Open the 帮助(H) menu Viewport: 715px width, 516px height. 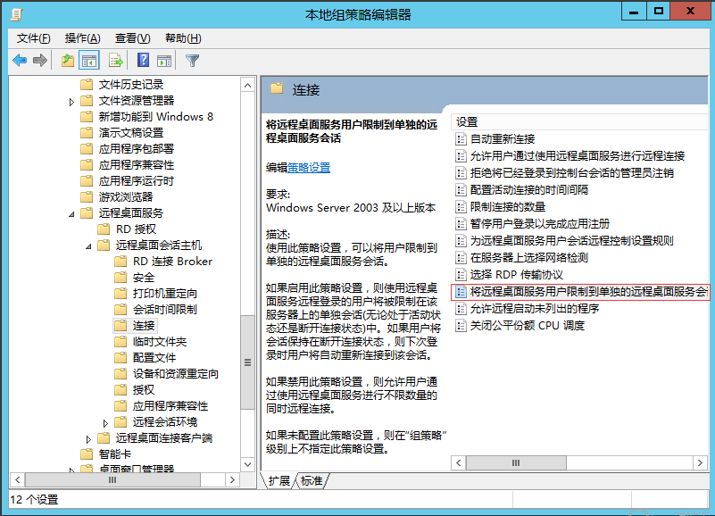(x=183, y=38)
